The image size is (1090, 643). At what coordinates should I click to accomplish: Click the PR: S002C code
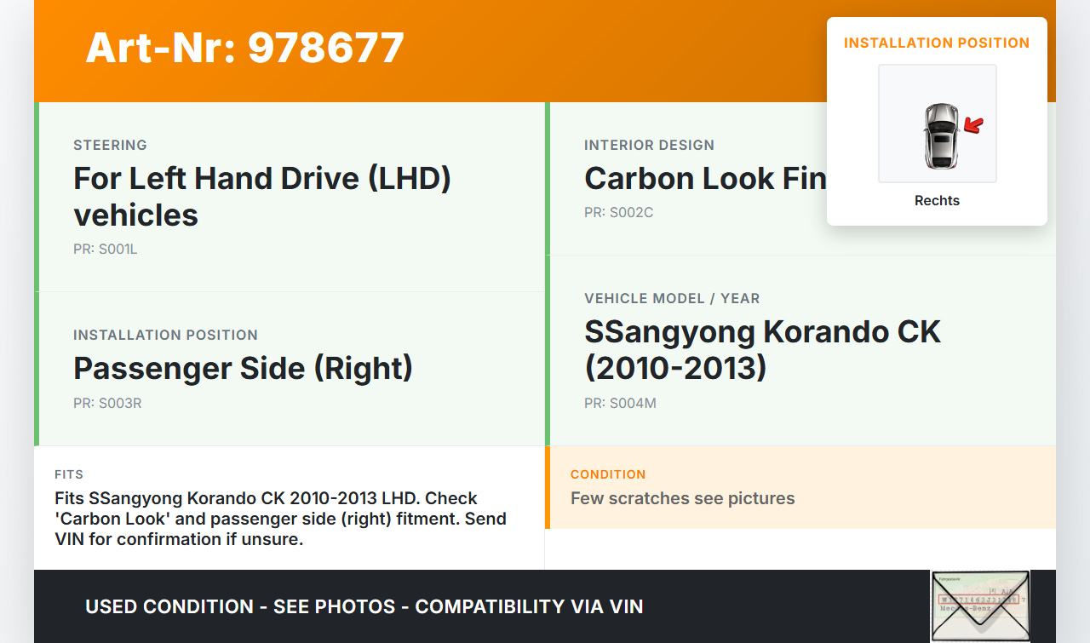(x=618, y=212)
